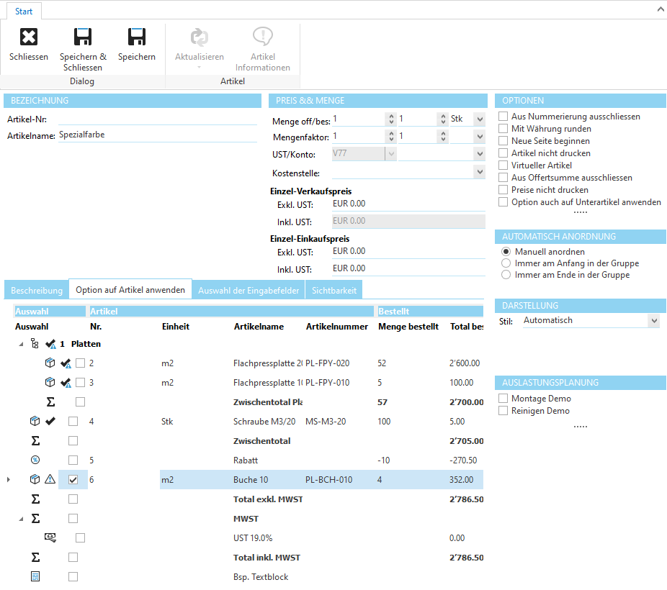Viewport: 667px width, 590px height.
Task: Click the tax icon beside UST 19.0% row
Action: tap(50, 537)
